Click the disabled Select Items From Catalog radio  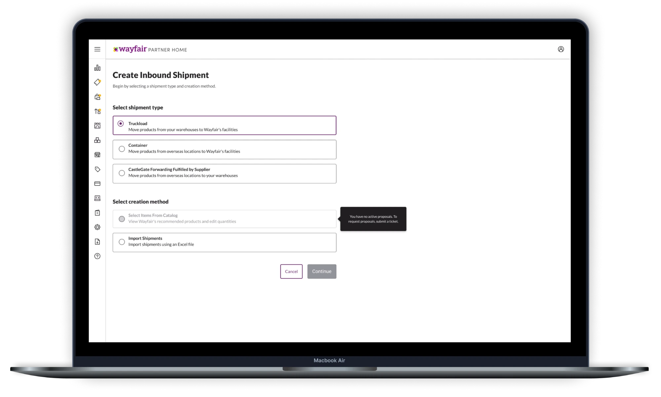point(122,219)
